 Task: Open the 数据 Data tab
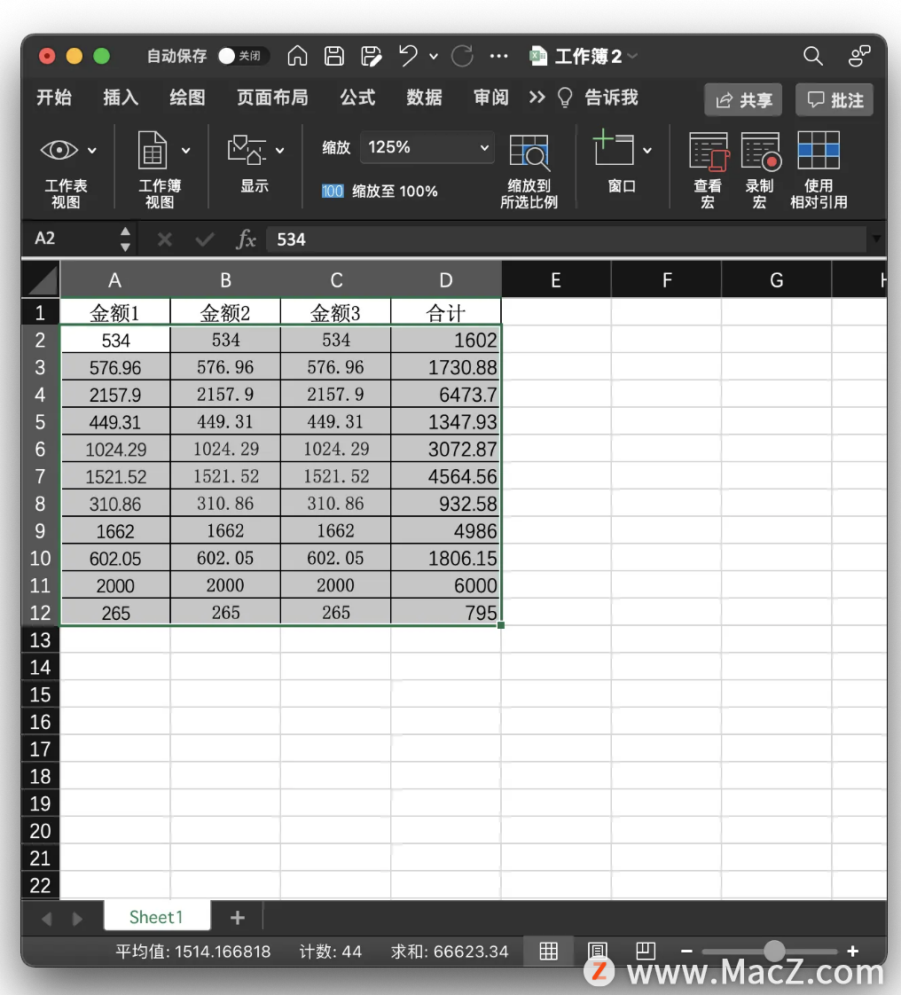coord(424,97)
